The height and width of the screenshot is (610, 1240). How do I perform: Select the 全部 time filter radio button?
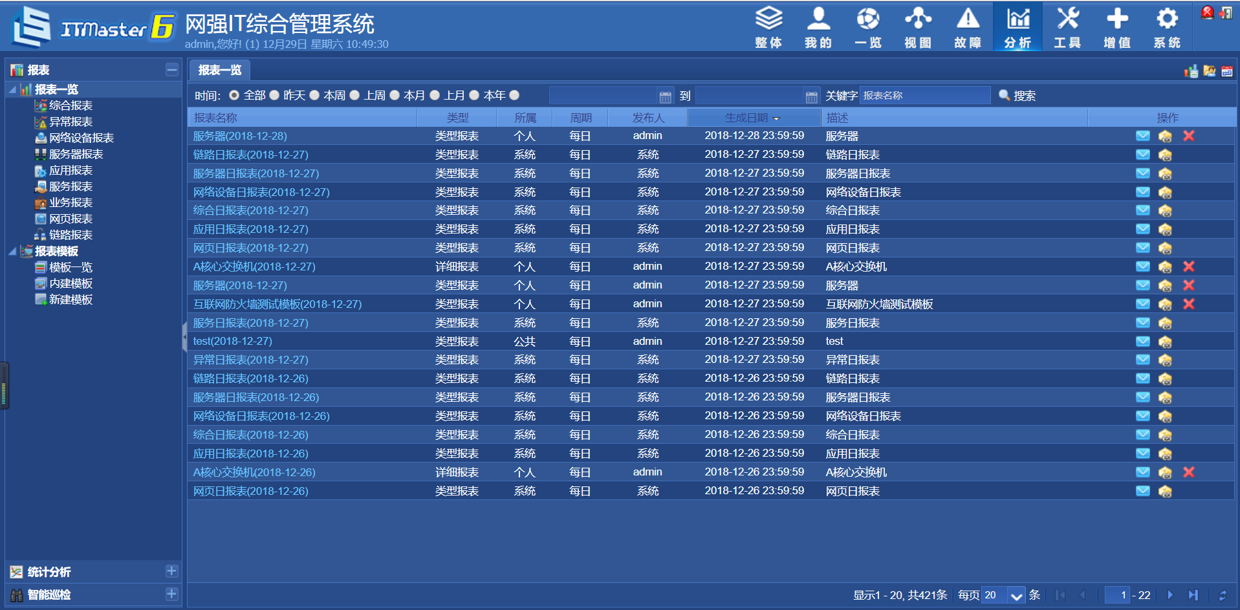(x=234, y=94)
